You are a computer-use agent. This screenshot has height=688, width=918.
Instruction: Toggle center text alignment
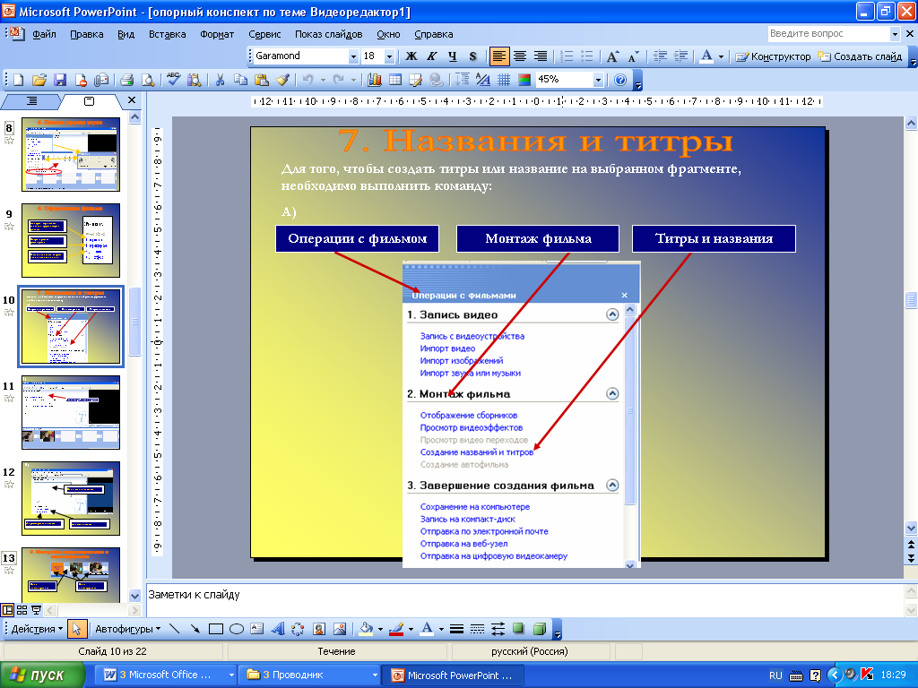coord(519,56)
